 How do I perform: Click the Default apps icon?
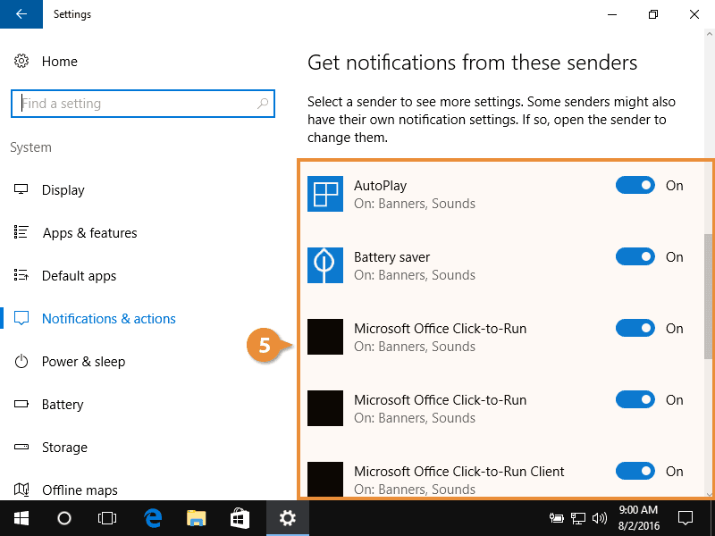coord(21,275)
